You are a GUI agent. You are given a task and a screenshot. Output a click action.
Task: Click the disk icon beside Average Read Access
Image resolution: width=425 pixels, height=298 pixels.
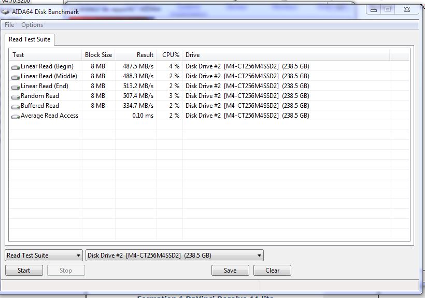pos(16,116)
